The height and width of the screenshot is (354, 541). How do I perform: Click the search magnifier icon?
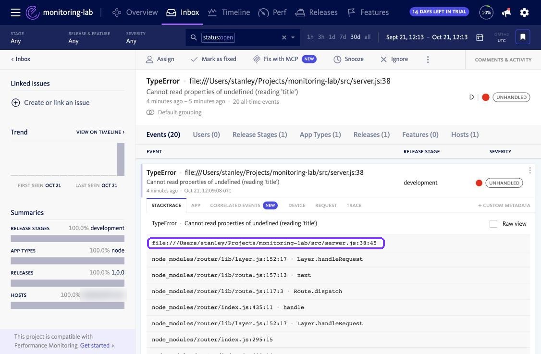194,37
